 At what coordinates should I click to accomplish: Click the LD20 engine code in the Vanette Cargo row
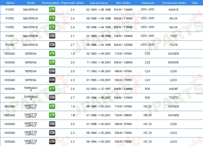[173, 124]
